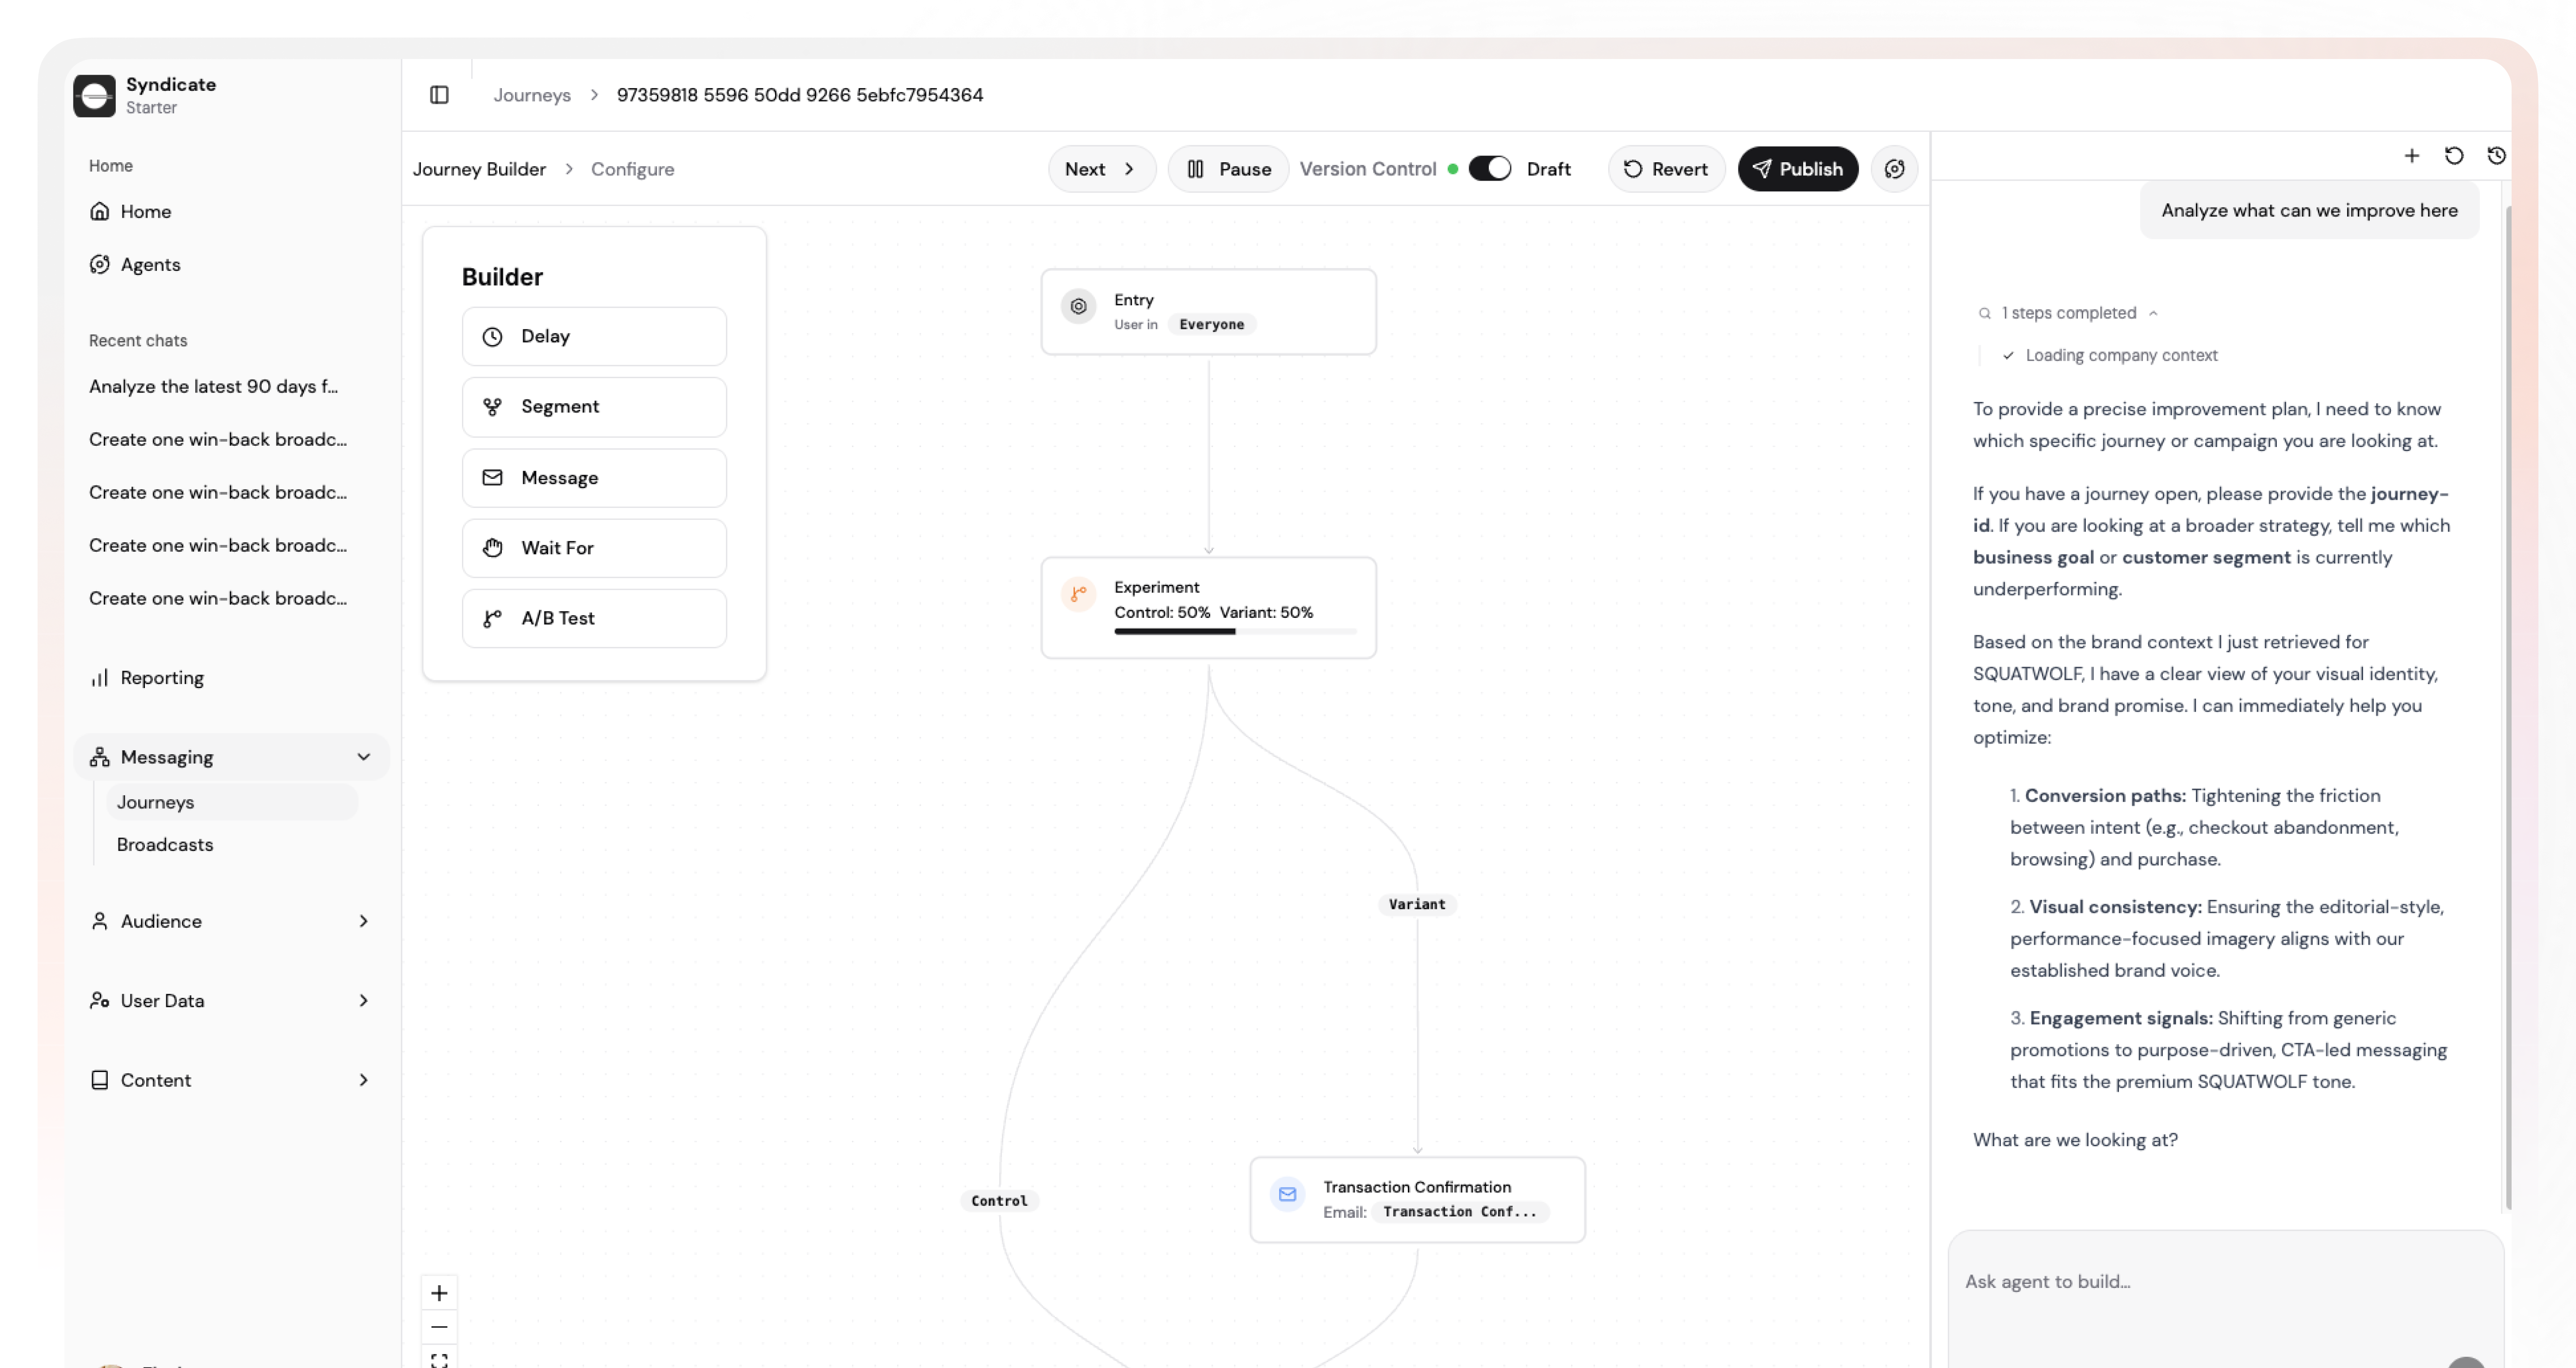Screen dimensions: 2576x1368
Task: Zoom in on the canvas
Action: (439, 1293)
